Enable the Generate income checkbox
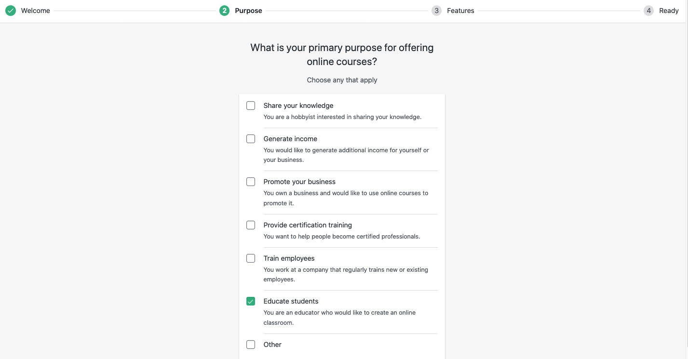Image resolution: width=688 pixels, height=359 pixels. click(251, 139)
